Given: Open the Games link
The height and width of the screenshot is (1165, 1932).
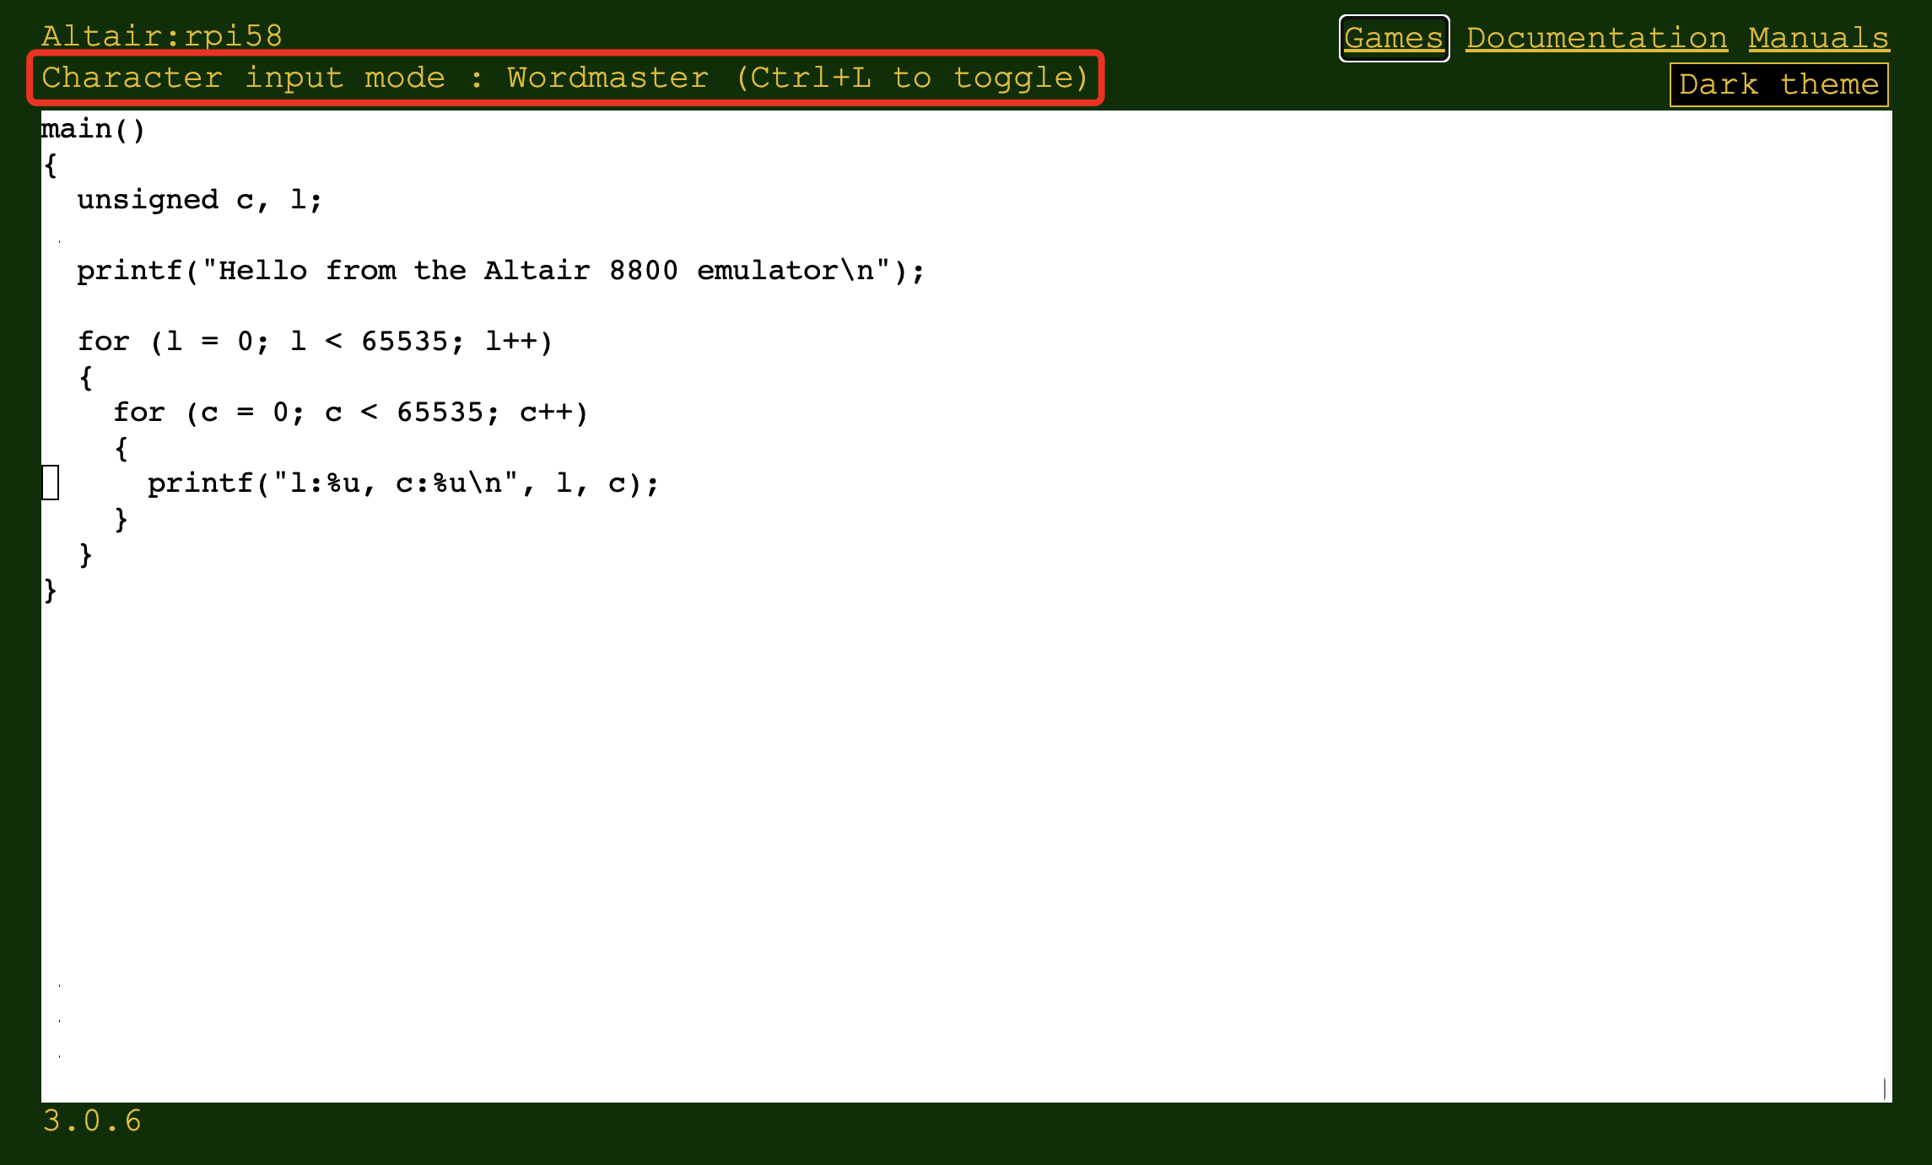Looking at the screenshot, I should [1393, 38].
